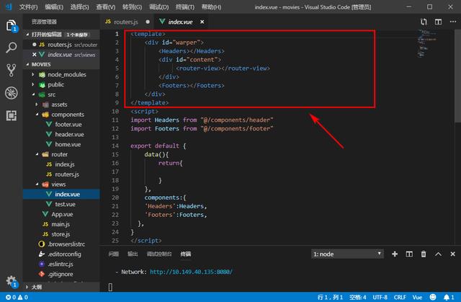This screenshot has height=302, width=461.
Task: Open the 调试(D) menu
Action: (x=158, y=7)
